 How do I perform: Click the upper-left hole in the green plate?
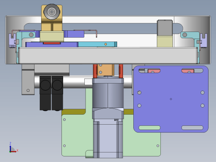(64, 120)
